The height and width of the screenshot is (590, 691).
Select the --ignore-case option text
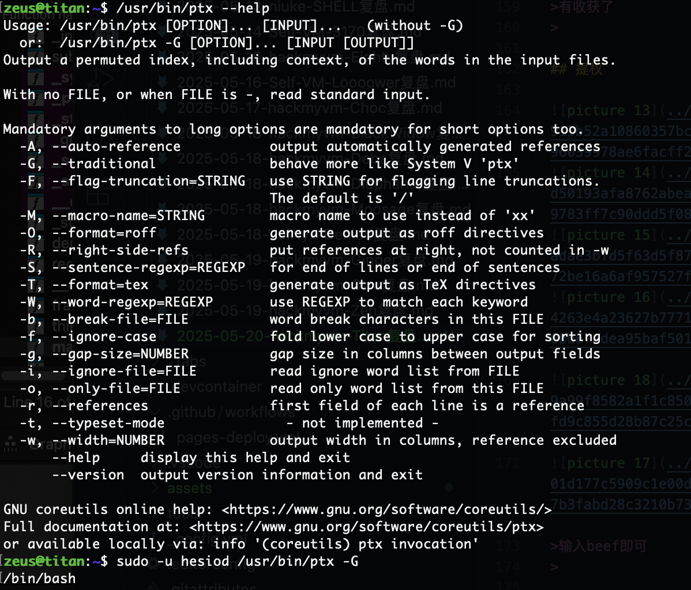104,336
